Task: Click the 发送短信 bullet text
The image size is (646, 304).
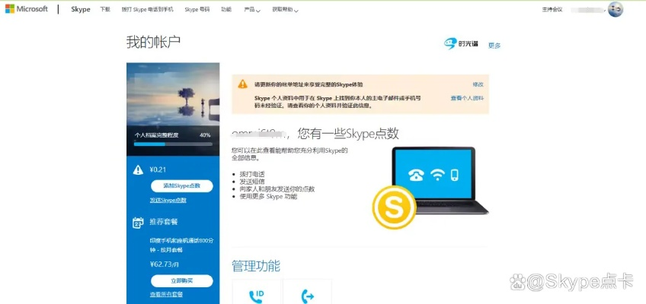Action: point(252,182)
